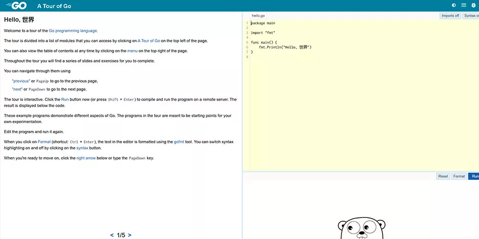Image resolution: width=479 pixels, height=239 pixels.
Task: Click the bug report icon
Action: tap(474, 5)
